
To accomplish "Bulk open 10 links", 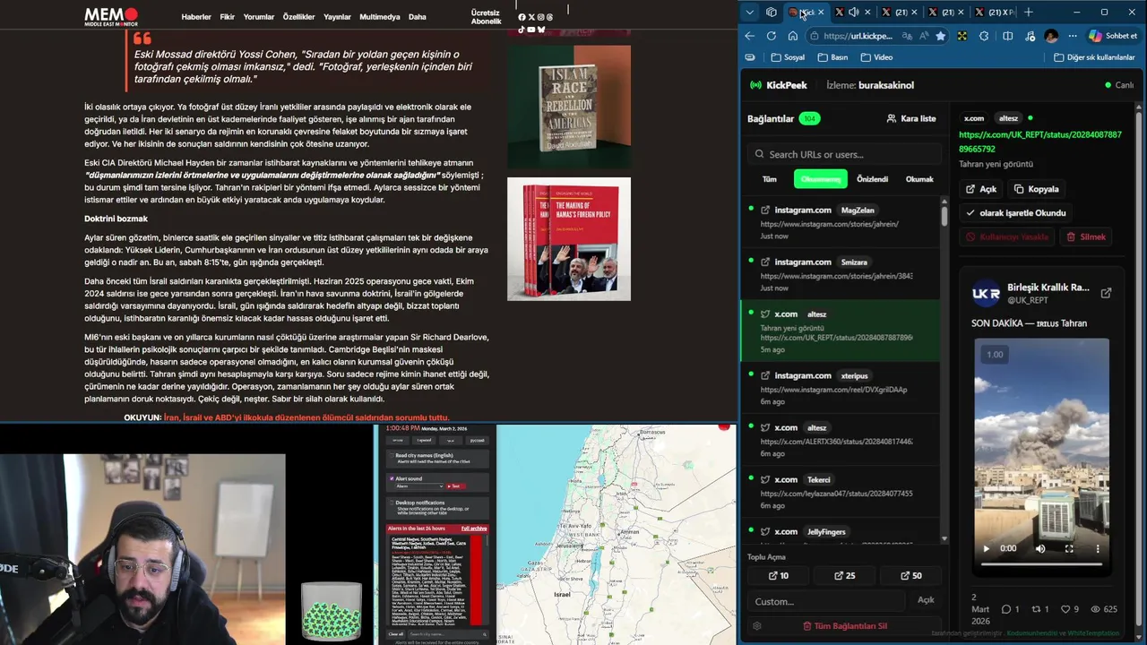I will pos(779,575).
